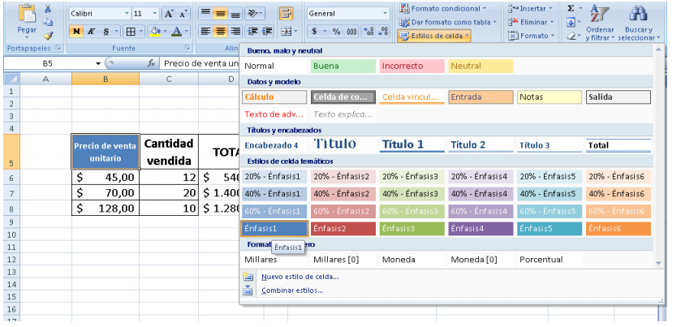681x327 pixels.
Task: Close the Estilos de celda dropdown
Action: click(434, 36)
